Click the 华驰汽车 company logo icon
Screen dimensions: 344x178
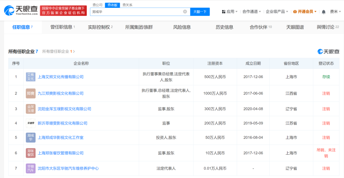pos(31,168)
